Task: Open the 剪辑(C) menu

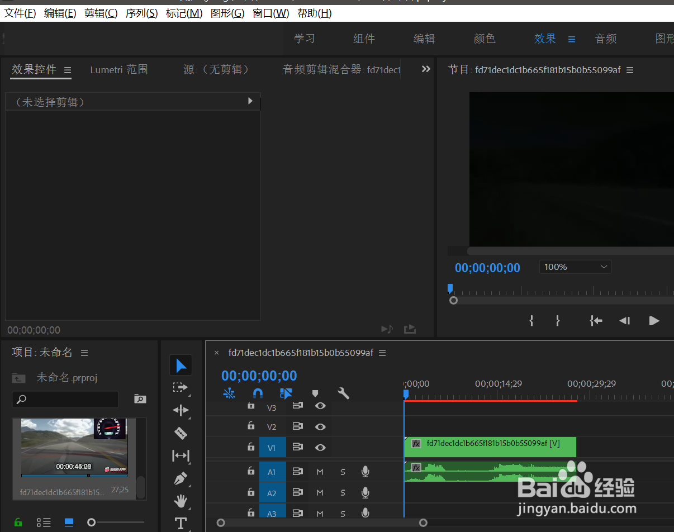Action: pyautogui.click(x=101, y=13)
